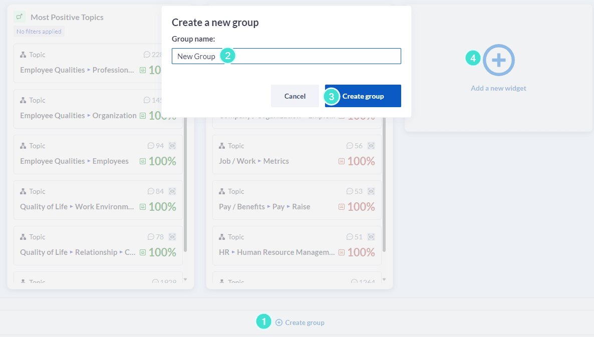Click Cancel in the new group dialog
The width and height of the screenshot is (594, 337).
pyautogui.click(x=294, y=96)
